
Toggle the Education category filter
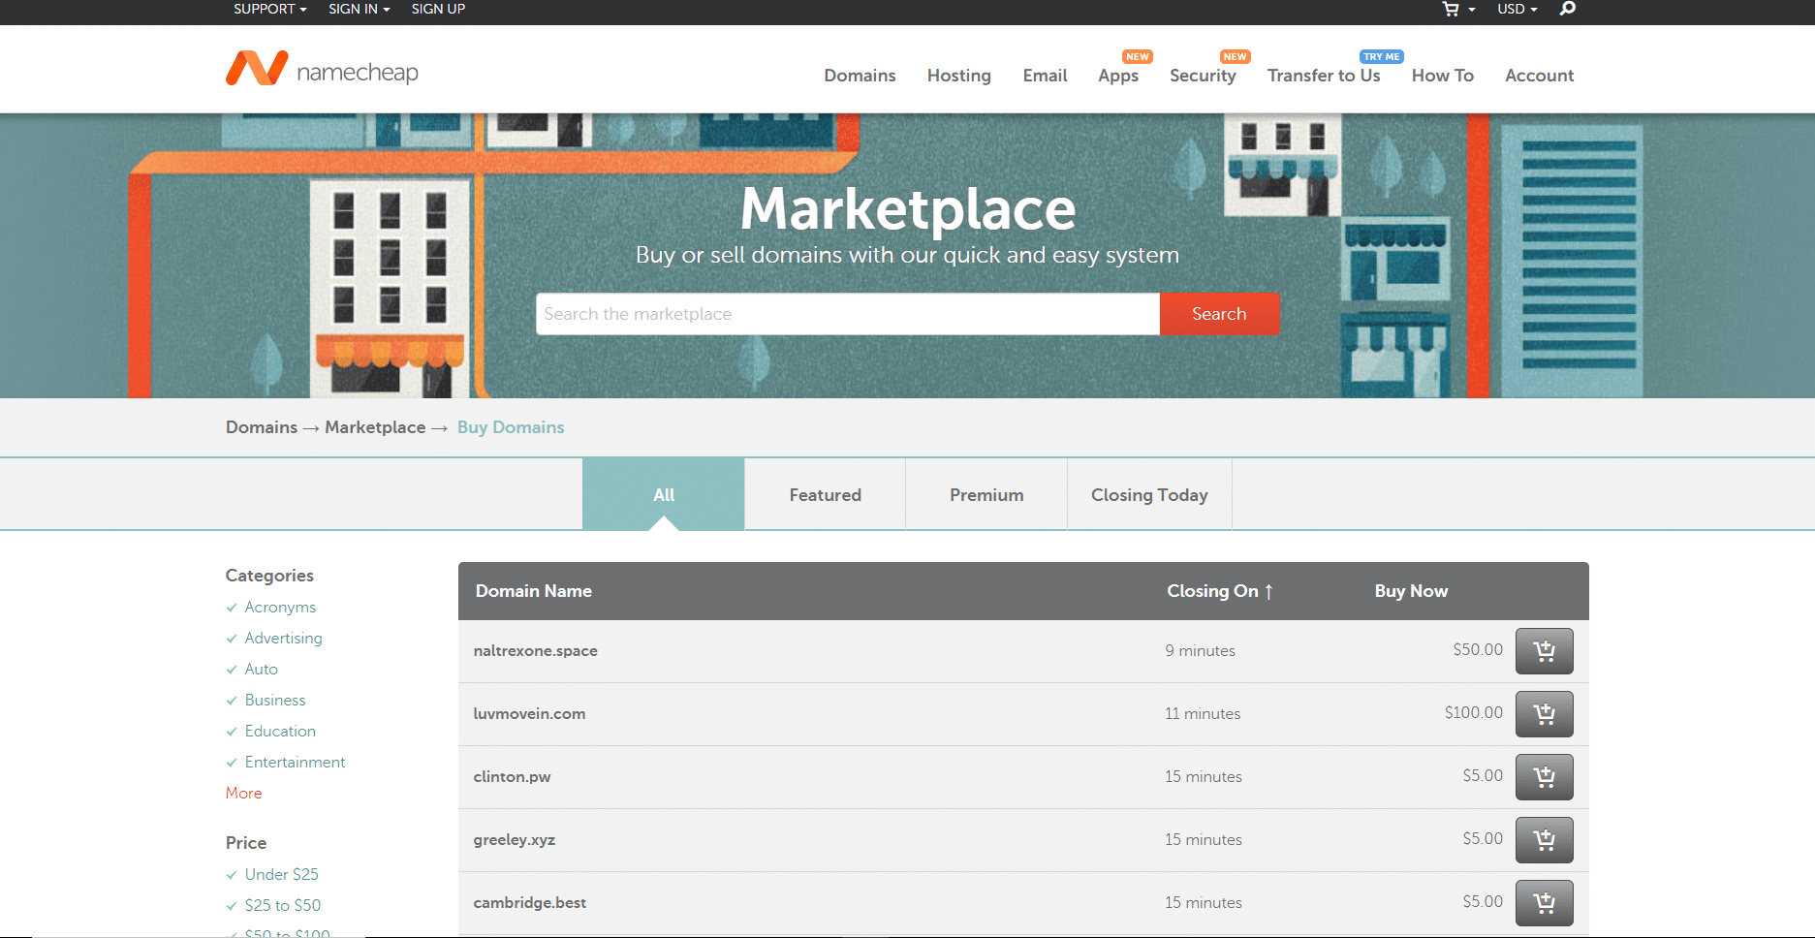click(x=271, y=732)
